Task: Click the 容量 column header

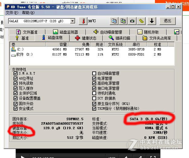Action: pos(57,44)
